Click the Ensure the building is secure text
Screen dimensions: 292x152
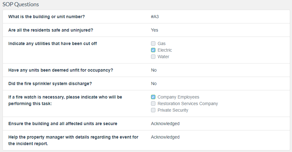click(x=63, y=124)
